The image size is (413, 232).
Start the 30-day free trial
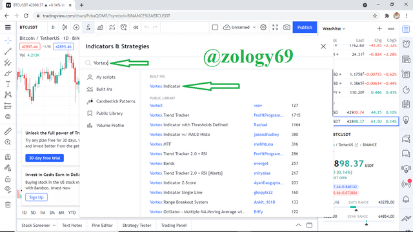(45, 158)
